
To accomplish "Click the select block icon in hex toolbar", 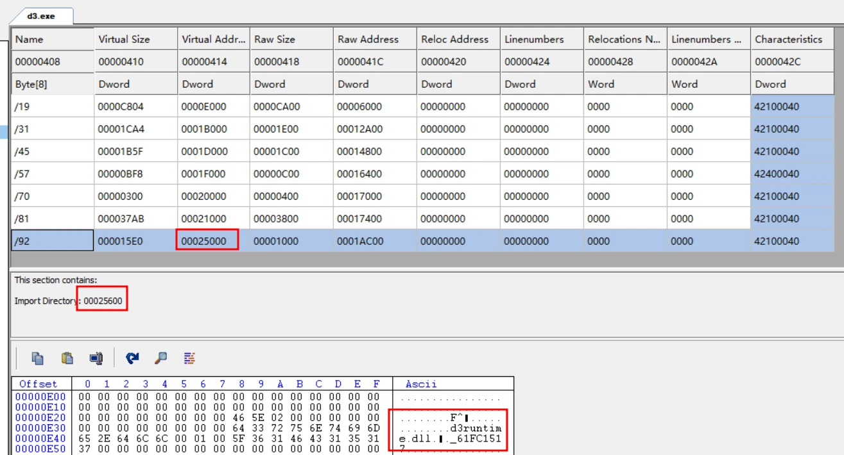I will pos(96,358).
